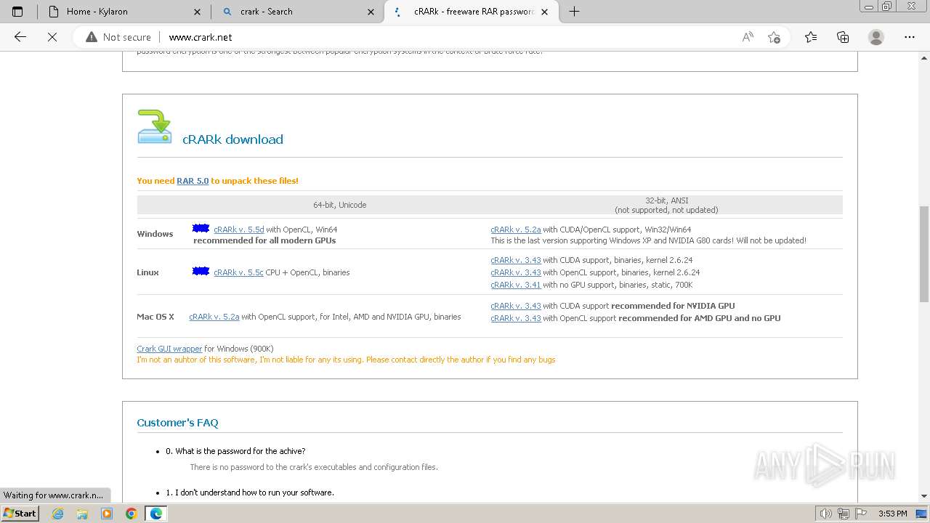Viewport: 930px width, 523px height.
Task: Download cRARk v. 3.43 recommended for NVIDIA GPU
Action: pos(516,306)
